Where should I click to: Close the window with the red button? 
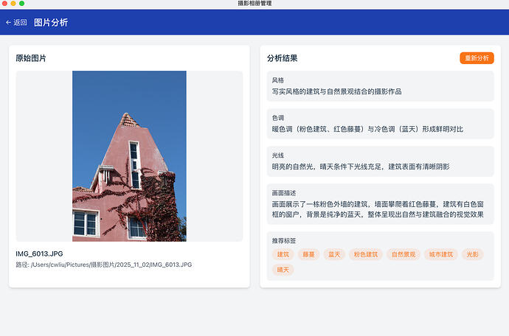click(x=4, y=3)
